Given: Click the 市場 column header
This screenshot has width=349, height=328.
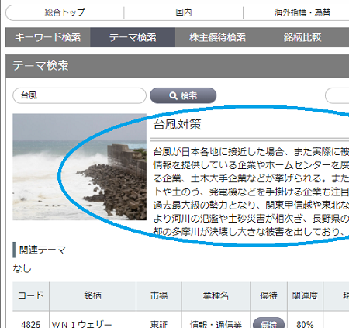Looking at the screenshot, I should 159,296.
